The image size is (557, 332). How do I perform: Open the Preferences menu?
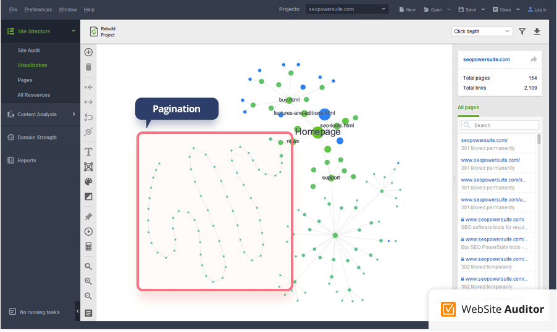(38, 10)
